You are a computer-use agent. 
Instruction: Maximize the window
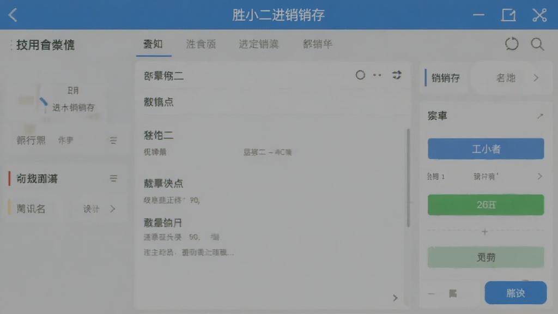point(508,15)
